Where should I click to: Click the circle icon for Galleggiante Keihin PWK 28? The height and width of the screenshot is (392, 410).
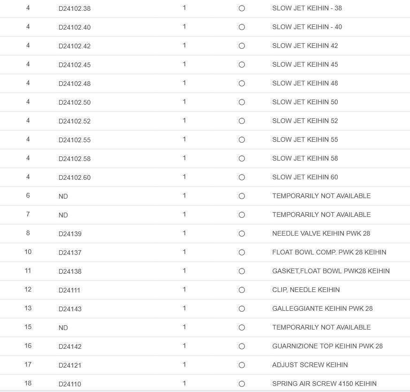tap(242, 309)
